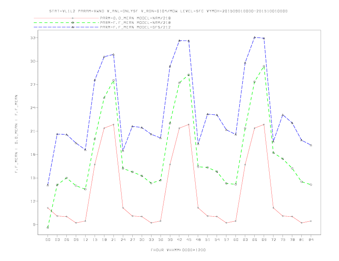
Task: Click the y-axis tick label 18
Action: [33, 155]
